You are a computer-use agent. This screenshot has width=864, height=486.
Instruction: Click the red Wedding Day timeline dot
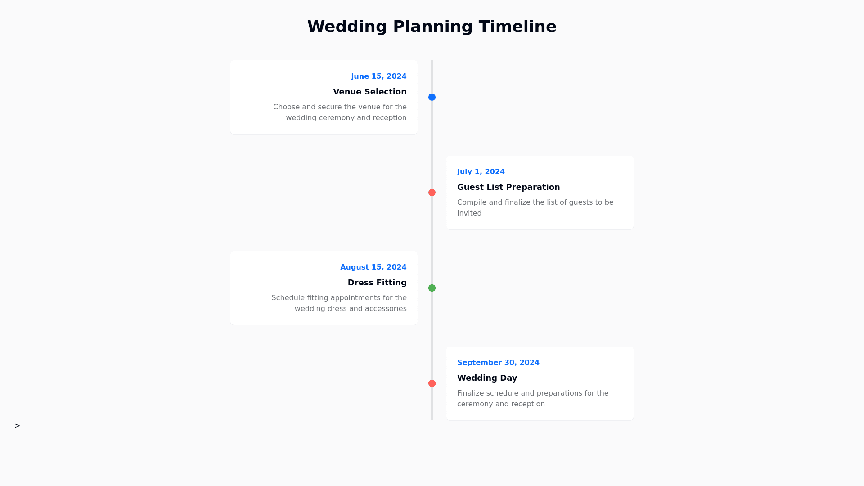[x=432, y=383]
